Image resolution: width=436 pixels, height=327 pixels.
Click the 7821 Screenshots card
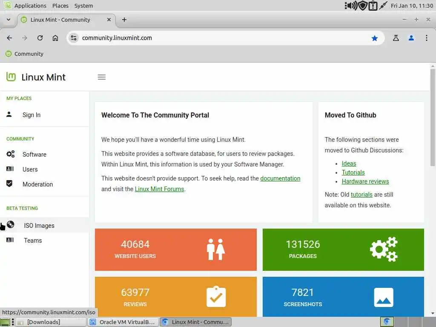pyautogui.click(x=343, y=297)
